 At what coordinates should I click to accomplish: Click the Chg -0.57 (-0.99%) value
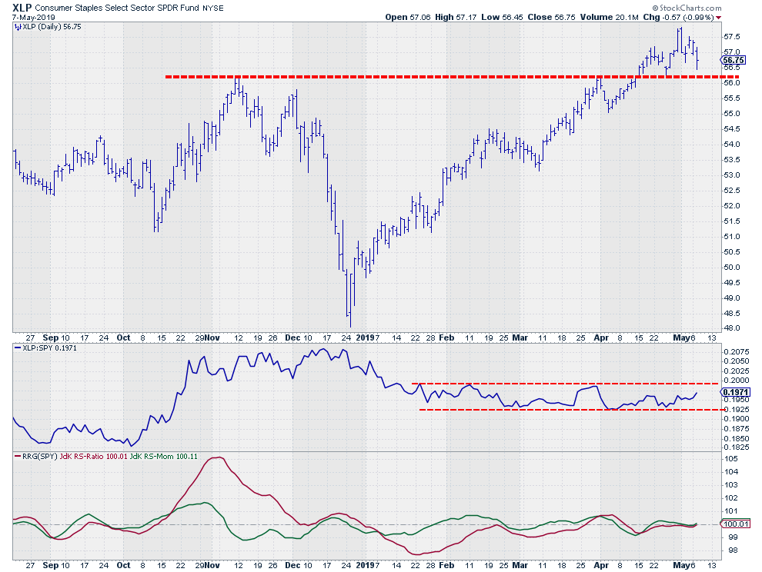click(x=678, y=17)
